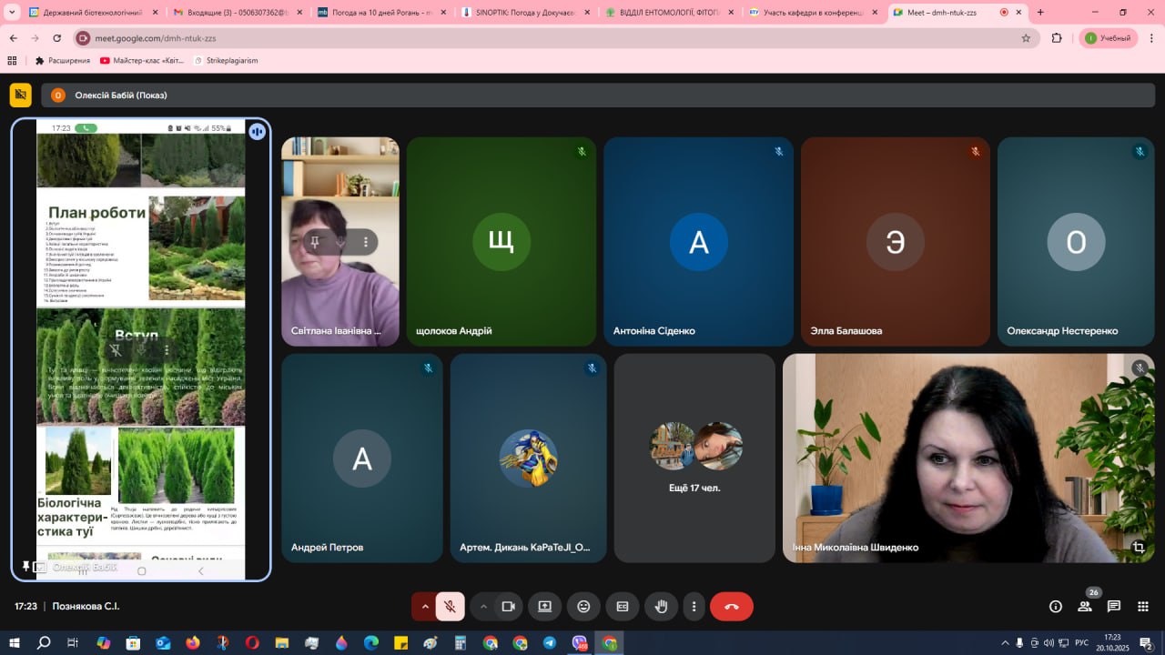Screen dimensions: 1165x655
Task: Click the Учебный profile button in Chrome
Action: [1108, 38]
